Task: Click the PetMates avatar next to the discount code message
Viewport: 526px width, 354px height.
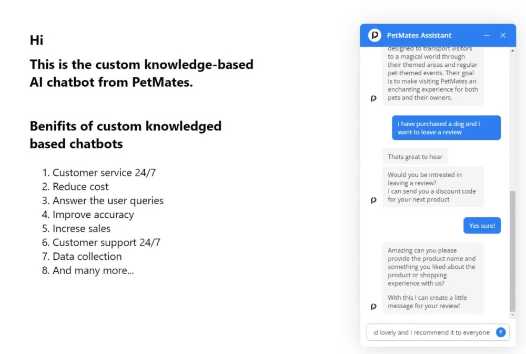Action: pyautogui.click(x=373, y=200)
